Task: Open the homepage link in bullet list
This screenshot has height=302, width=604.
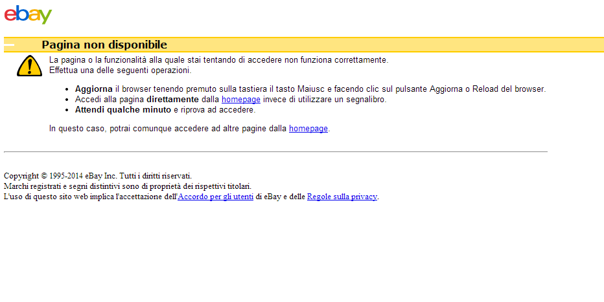Action: pyautogui.click(x=240, y=100)
